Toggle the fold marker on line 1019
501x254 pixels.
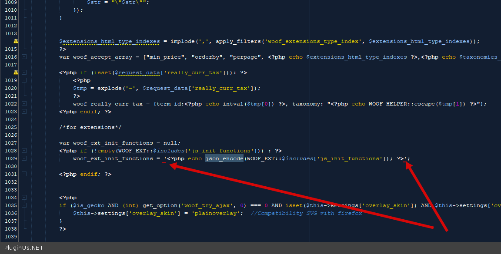(x=24, y=80)
